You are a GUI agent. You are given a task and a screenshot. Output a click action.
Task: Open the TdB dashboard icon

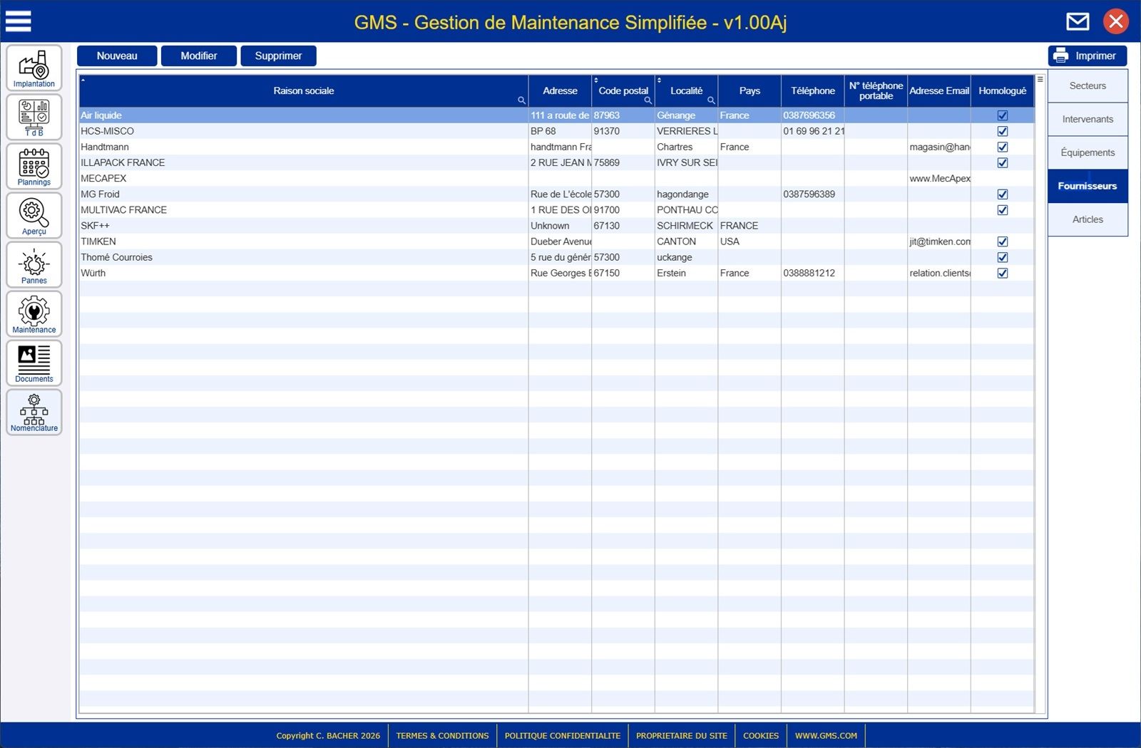(x=34, y=118)
